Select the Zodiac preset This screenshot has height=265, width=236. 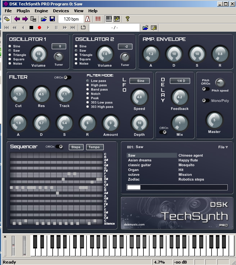point(134,179)
